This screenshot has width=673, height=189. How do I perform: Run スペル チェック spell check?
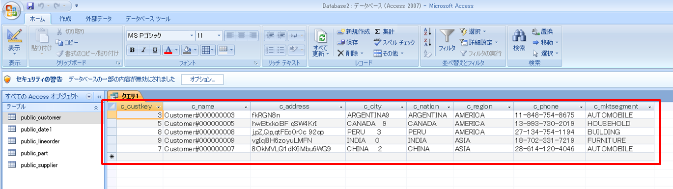pyautogui.click(x=394, y=42)
